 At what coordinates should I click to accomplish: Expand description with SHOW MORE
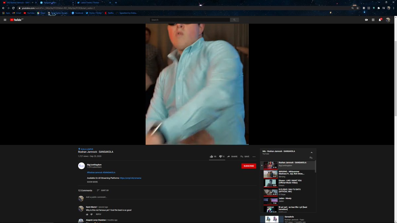coord(92,182)
